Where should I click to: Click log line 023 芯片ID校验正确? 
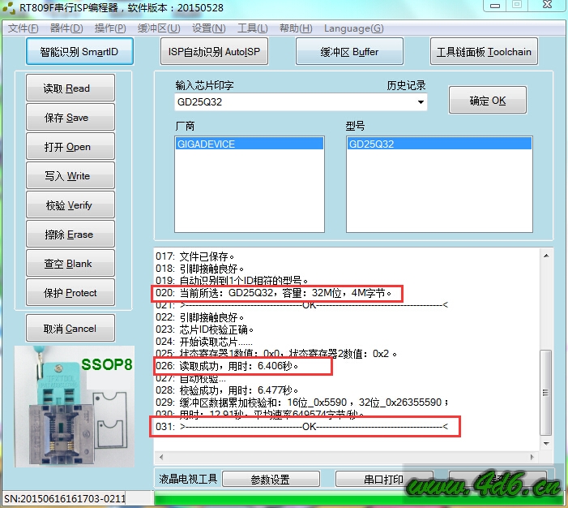coord(205,329)
